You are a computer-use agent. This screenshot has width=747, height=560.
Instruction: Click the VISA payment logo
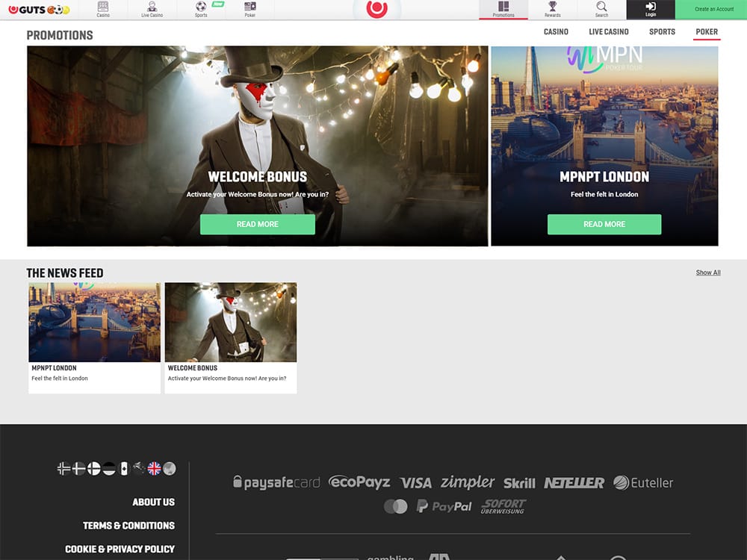416,483
